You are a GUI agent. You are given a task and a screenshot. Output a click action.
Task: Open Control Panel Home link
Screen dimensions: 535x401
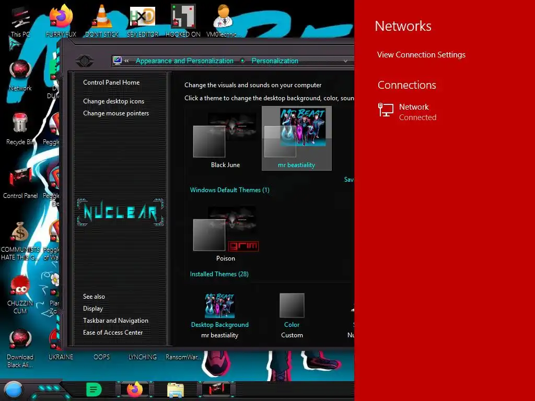pos(111,82)
